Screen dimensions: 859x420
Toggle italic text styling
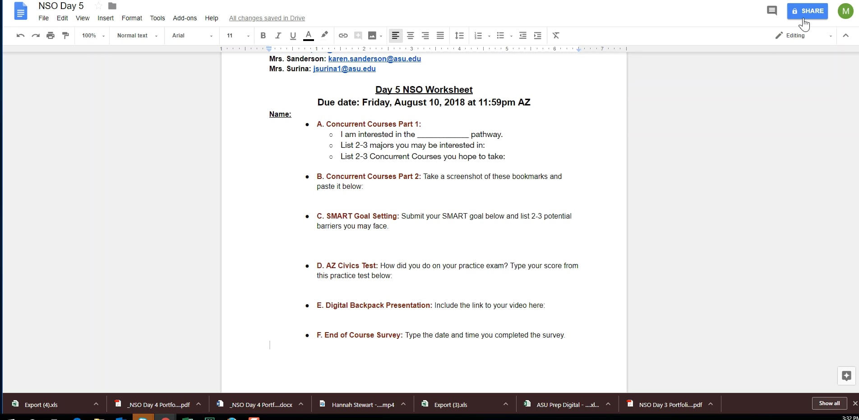click(278, 36)
